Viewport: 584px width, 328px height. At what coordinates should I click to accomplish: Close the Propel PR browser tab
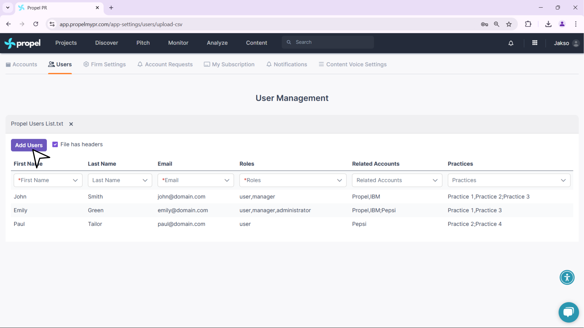coord(97,8)
